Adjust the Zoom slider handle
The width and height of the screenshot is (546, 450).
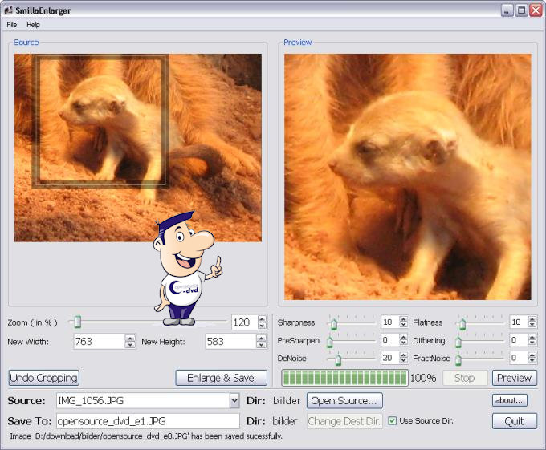[76, 322]
